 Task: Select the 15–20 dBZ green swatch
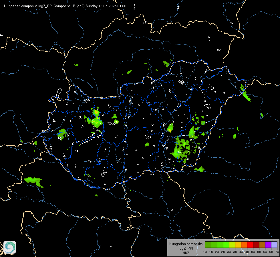[214, 244]
